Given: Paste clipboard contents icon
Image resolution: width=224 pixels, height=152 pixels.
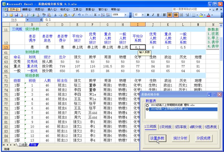Looking at the screenshot, I should tap(66, 15).
